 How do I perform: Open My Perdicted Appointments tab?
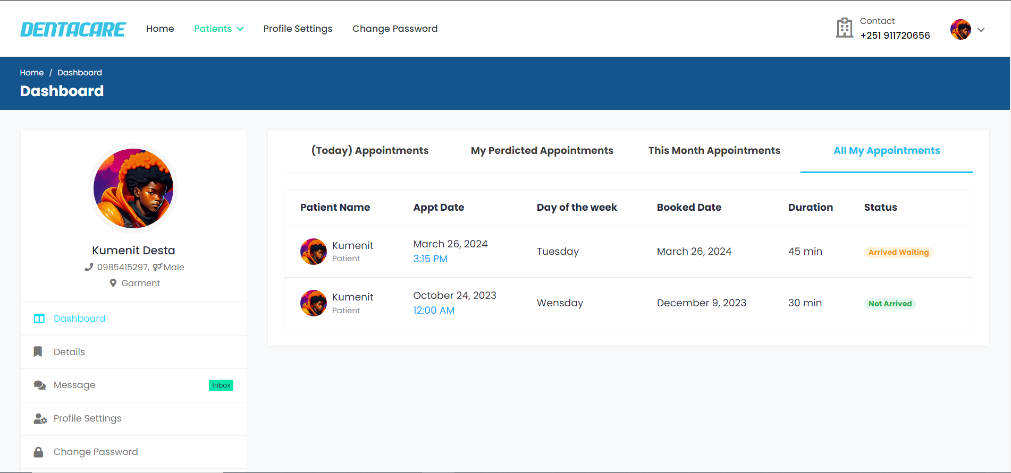coord(542,151)
